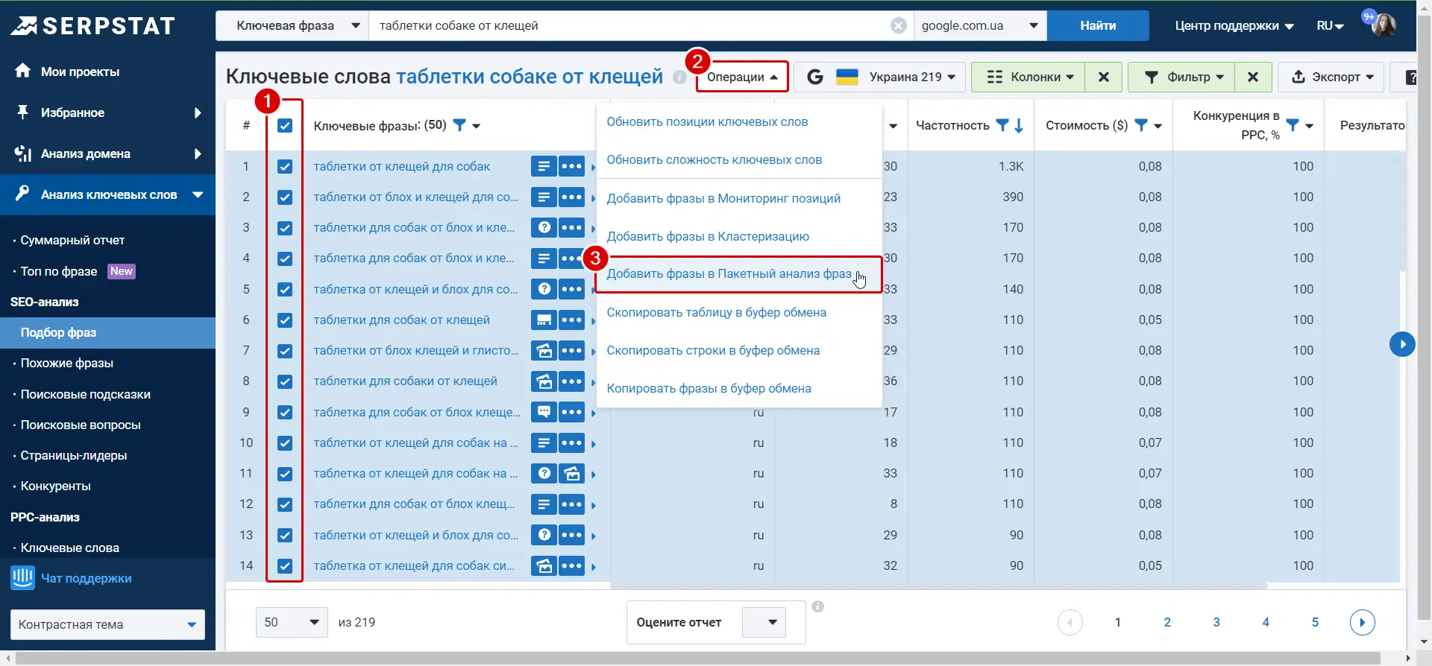Select Обновить сложность ключевых слов
This screenshot has width=1432, height=666.
pyautogui.click(x=714, y=159)
